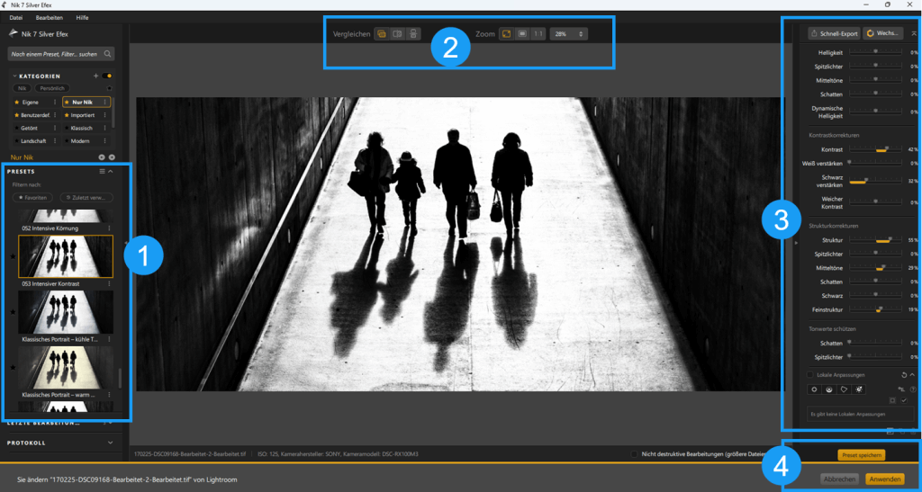922x492 pixels.
Task: Open the Bearbeiten menu
Action: point(50,18)
